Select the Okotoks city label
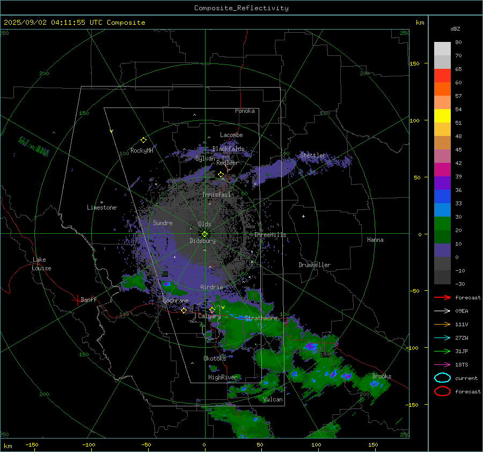The width and height of the screenshot is (483, 452). [x=215, y=358]
